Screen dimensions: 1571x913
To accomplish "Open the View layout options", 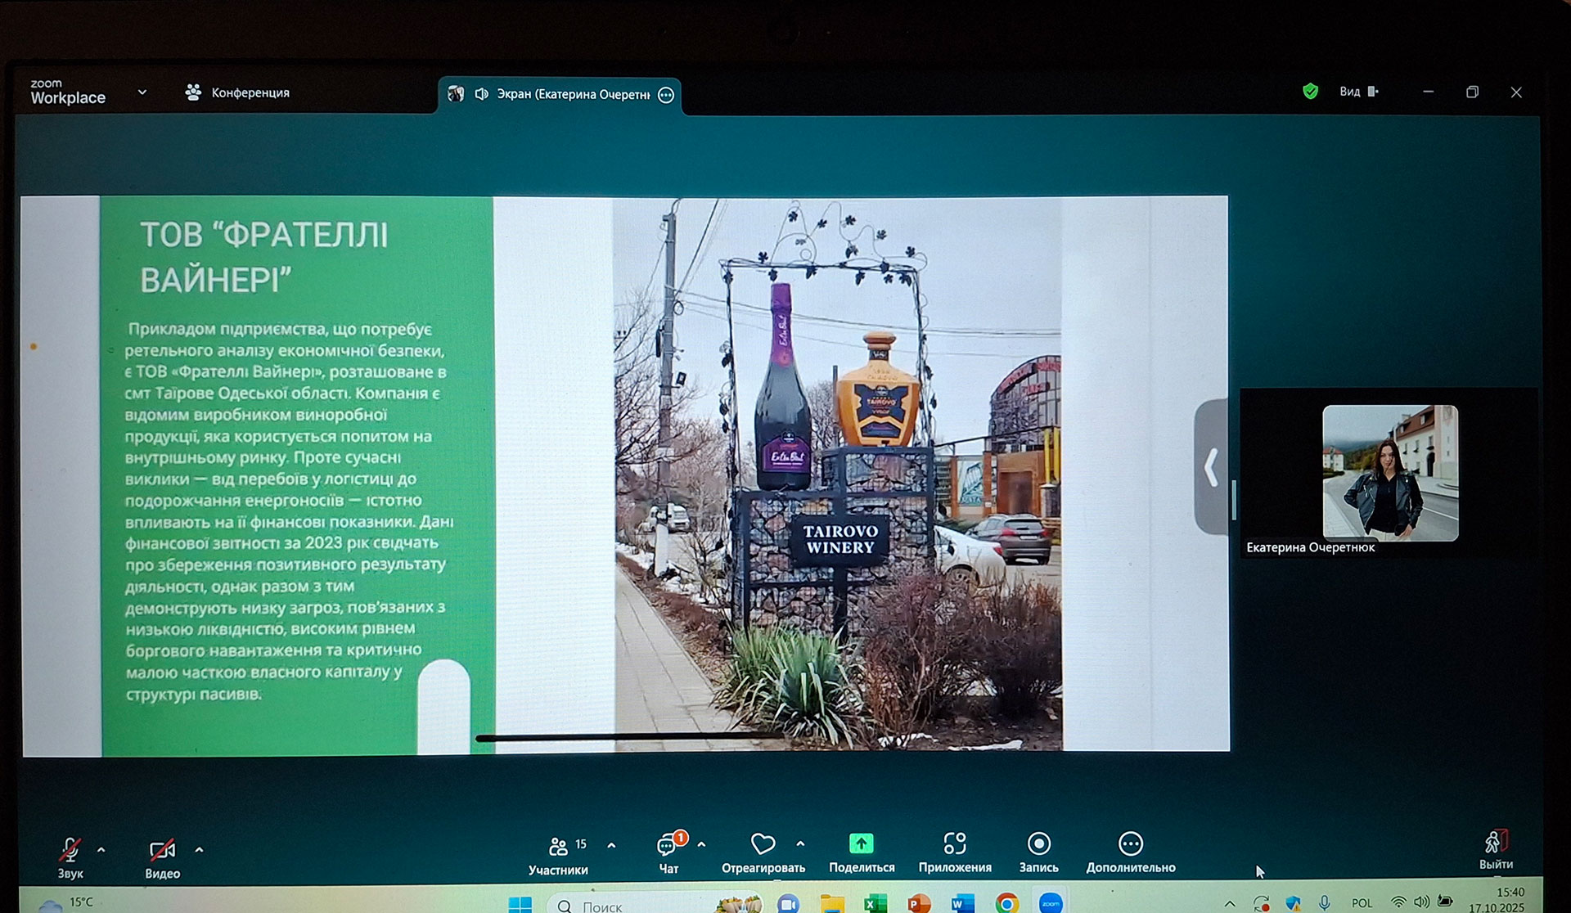I will 1358,92.
